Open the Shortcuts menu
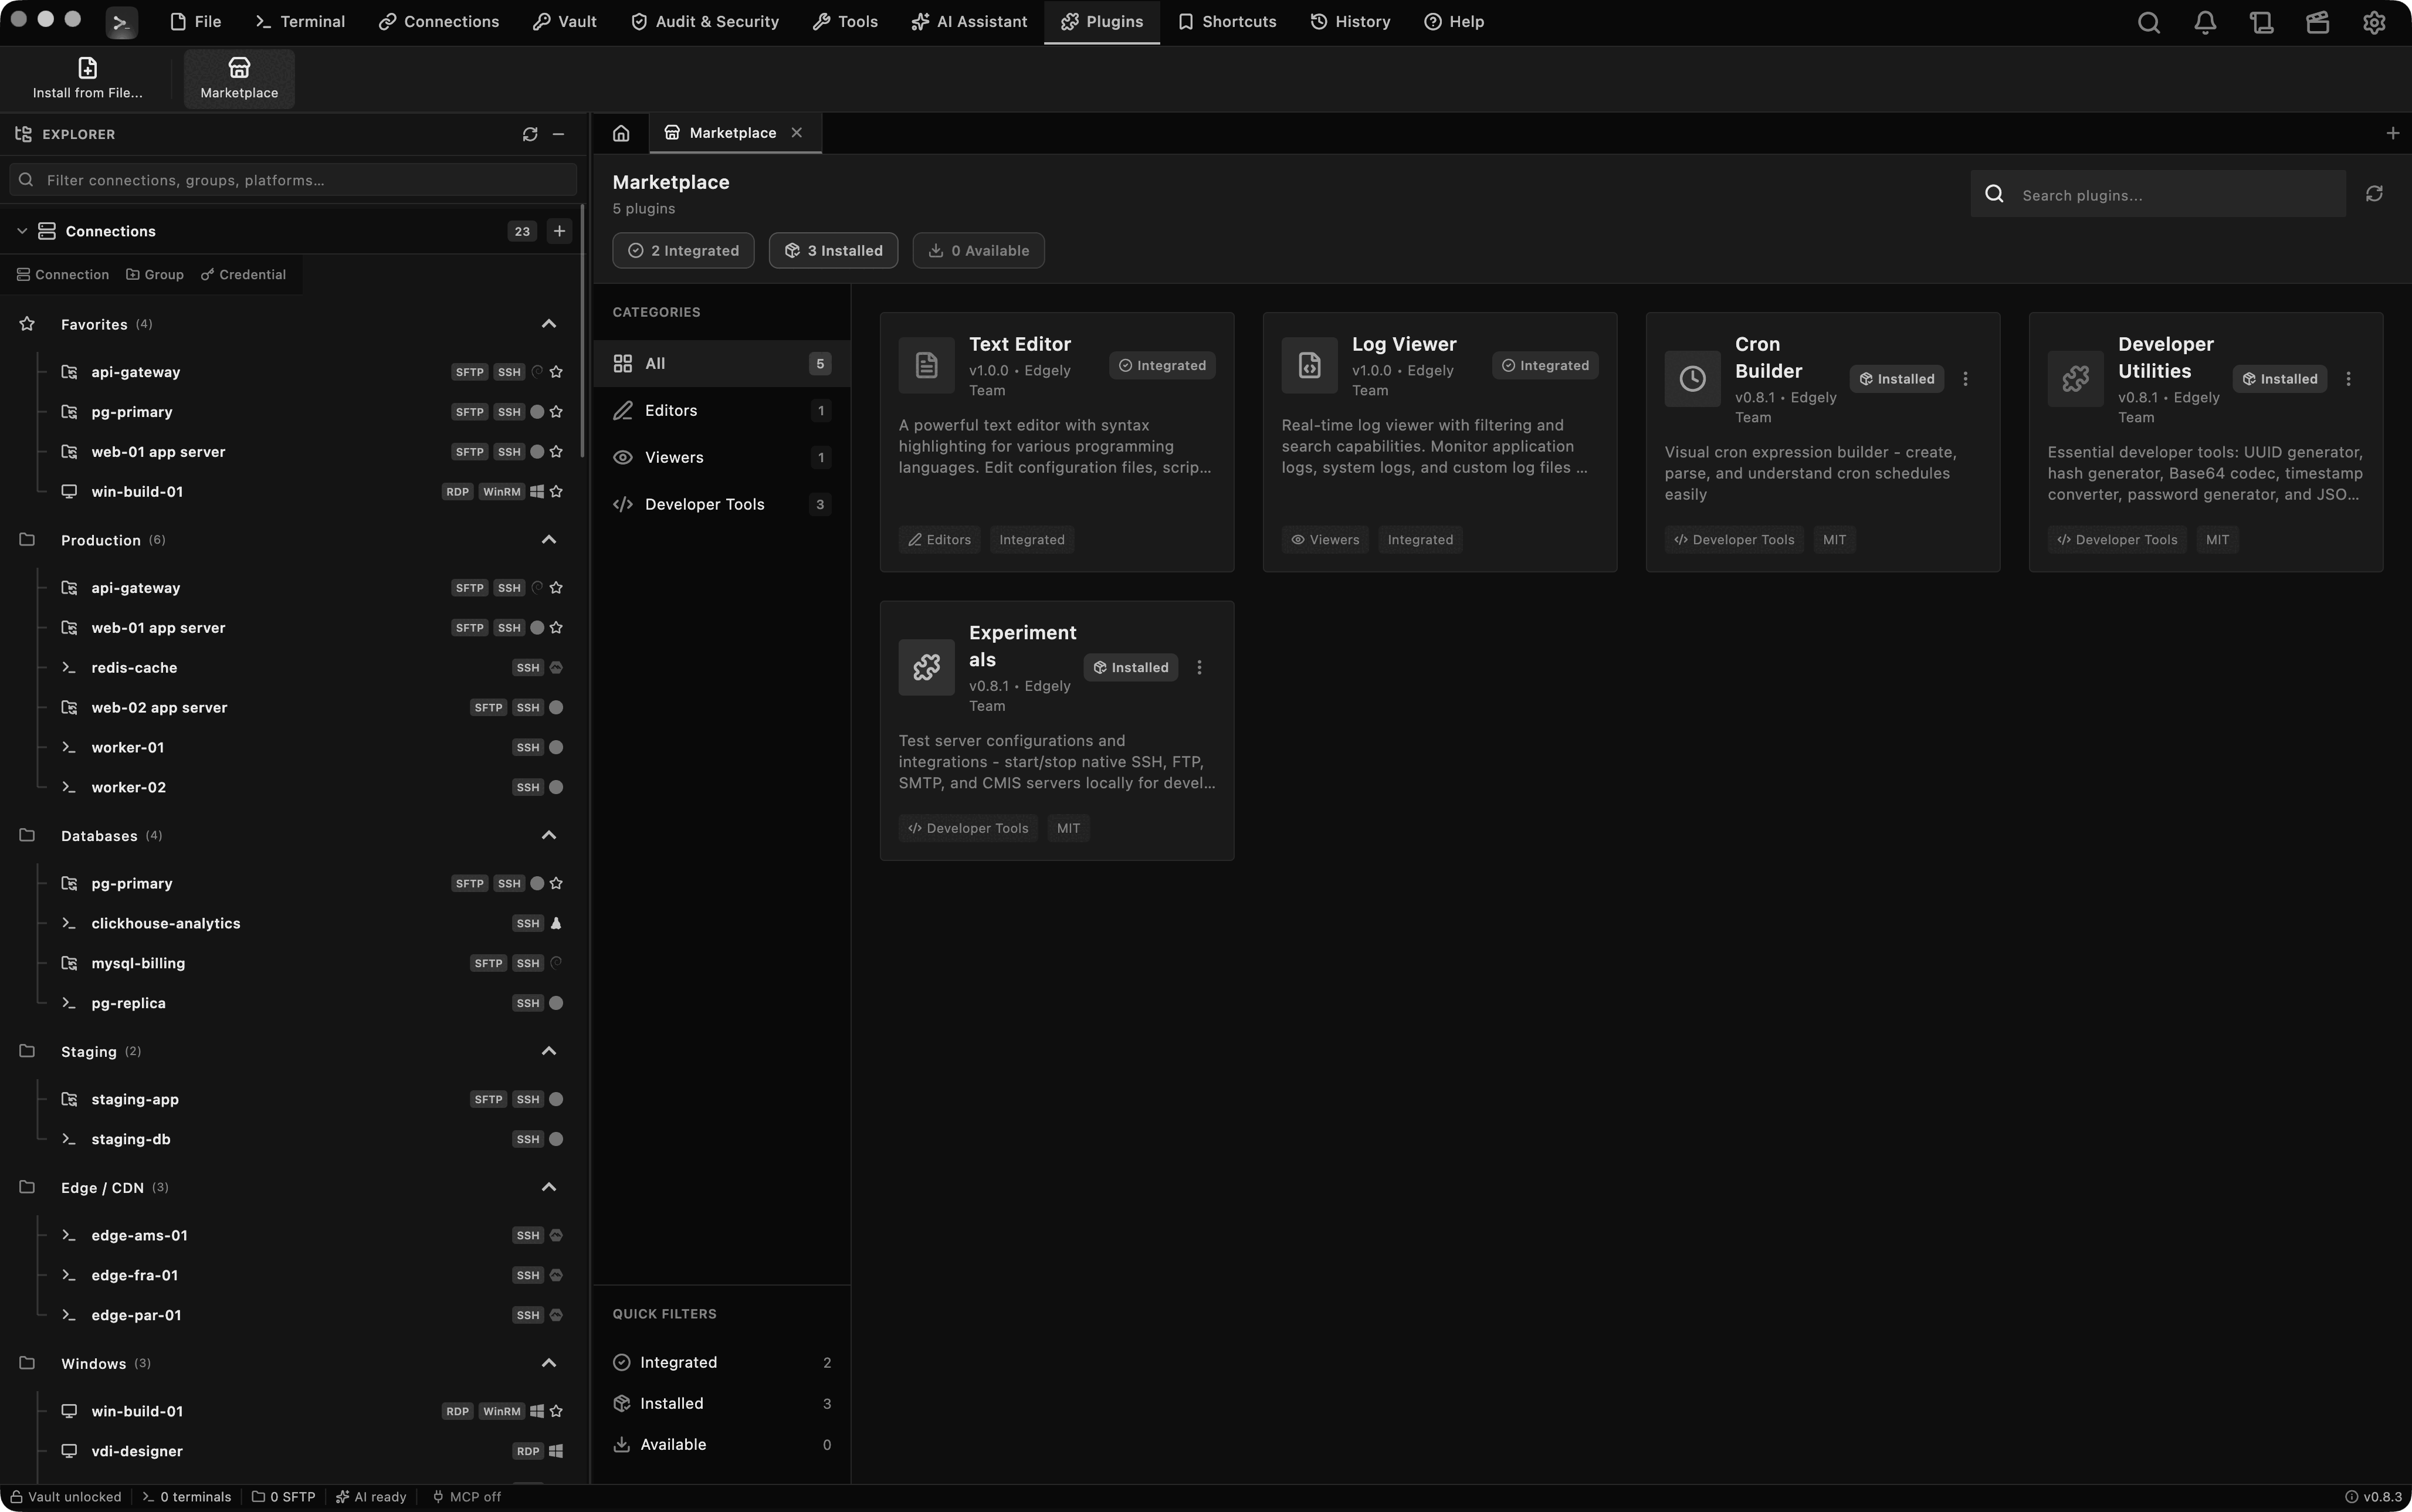 [x=1227, y=22]
